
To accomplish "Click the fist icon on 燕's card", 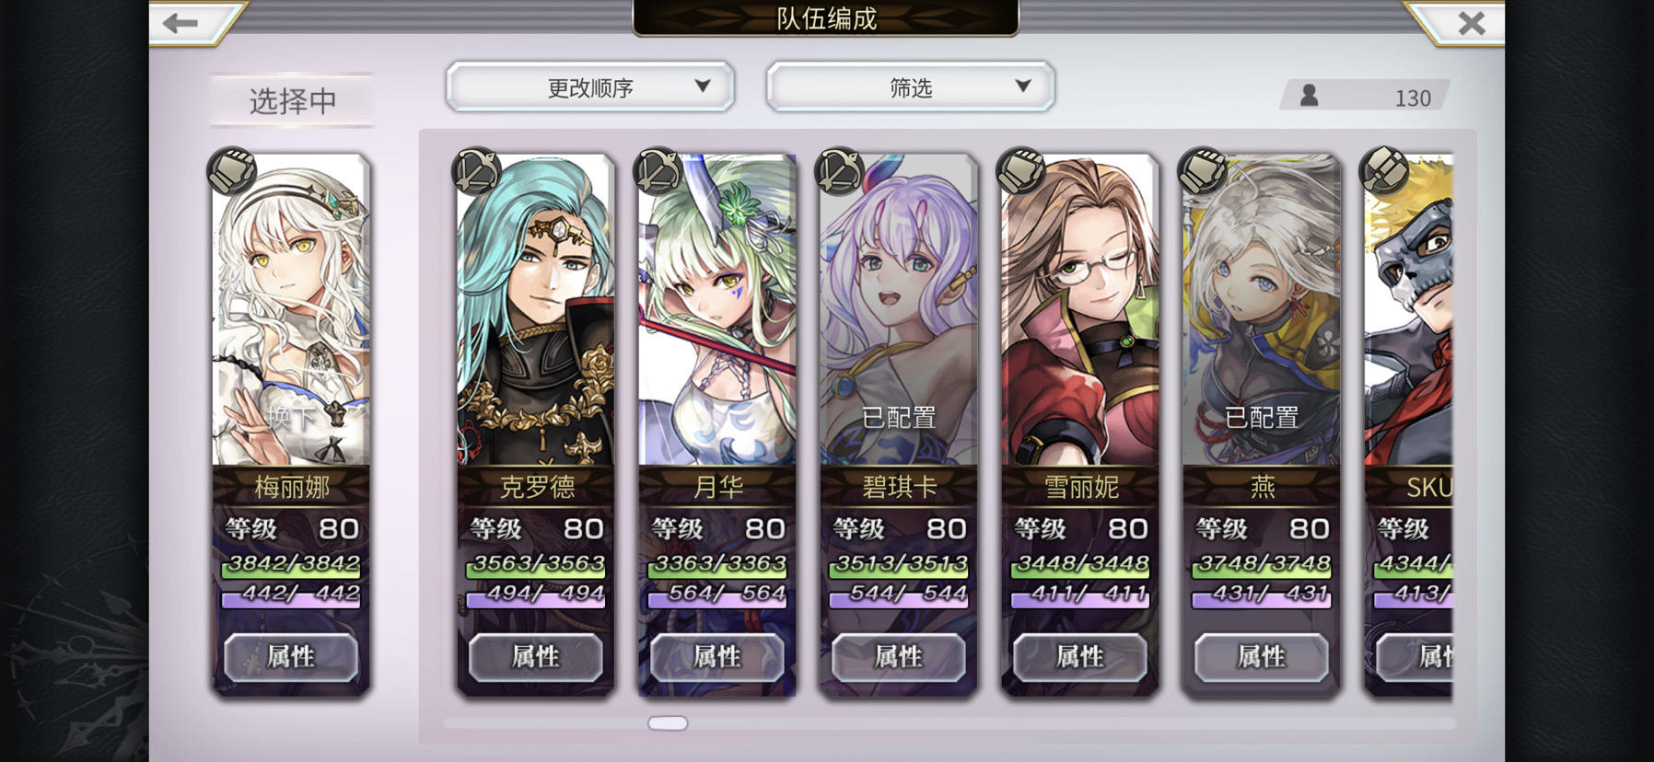I will 1202,171.
